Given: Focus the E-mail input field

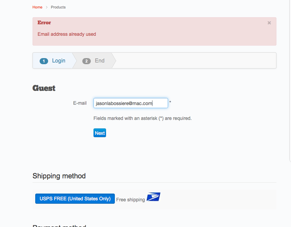Looking at the screenshot, I should [x=130, y=103].
